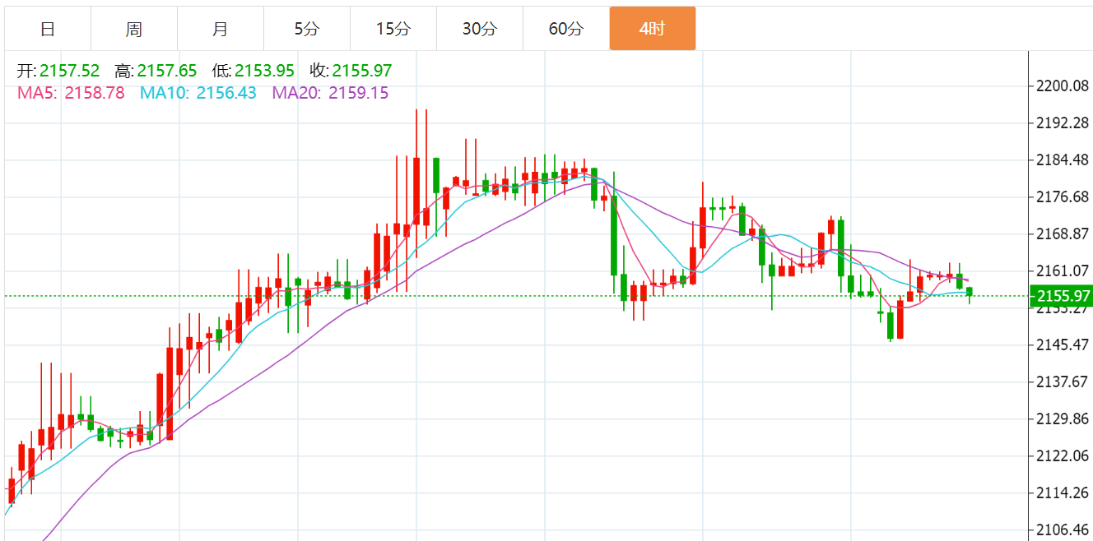Click the green 2155.97 current price tag

[1061, 296]
